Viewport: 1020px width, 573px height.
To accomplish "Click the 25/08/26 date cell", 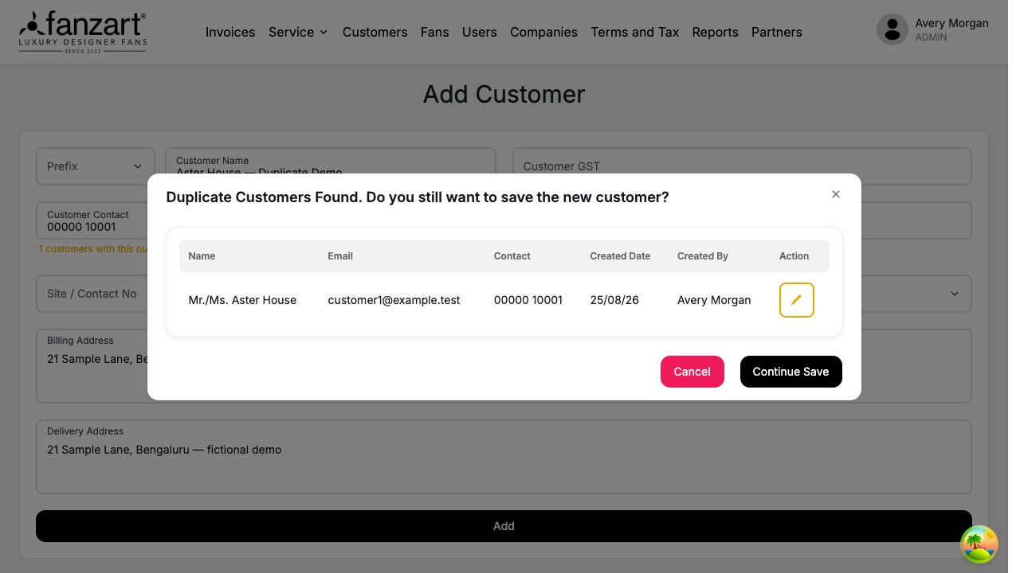I will pos(614,300).
